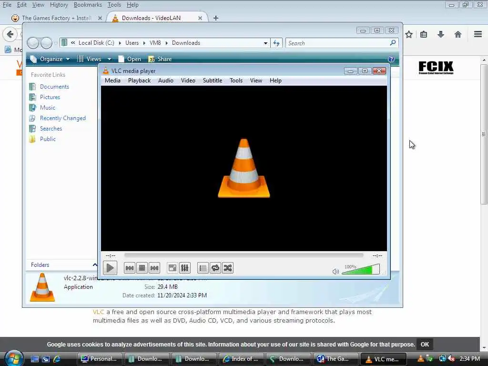
Task: Open Firefox downloads arrow icon
Action: pyautogui.click(x=441, y=34)
